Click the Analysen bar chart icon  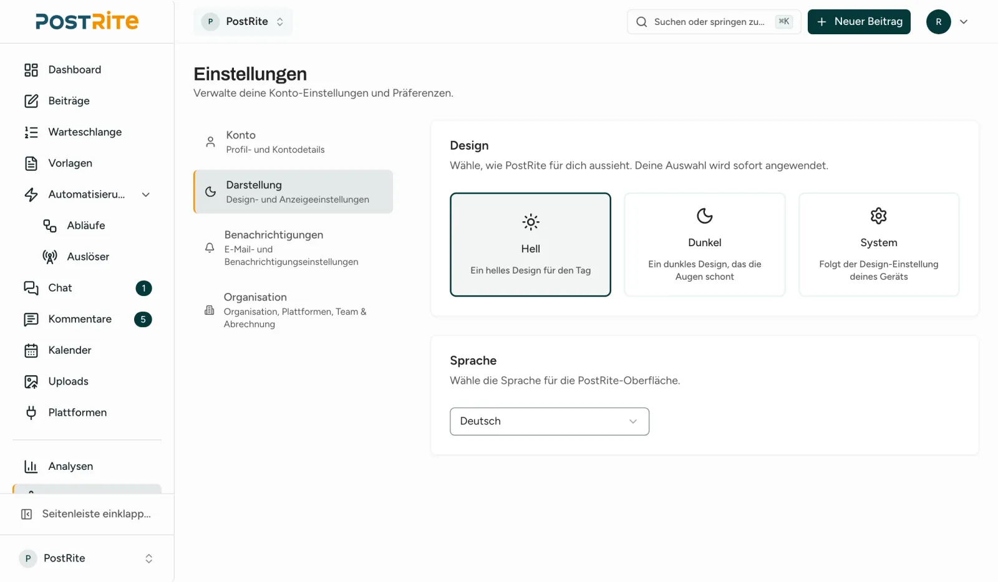[x=31, y=466]
